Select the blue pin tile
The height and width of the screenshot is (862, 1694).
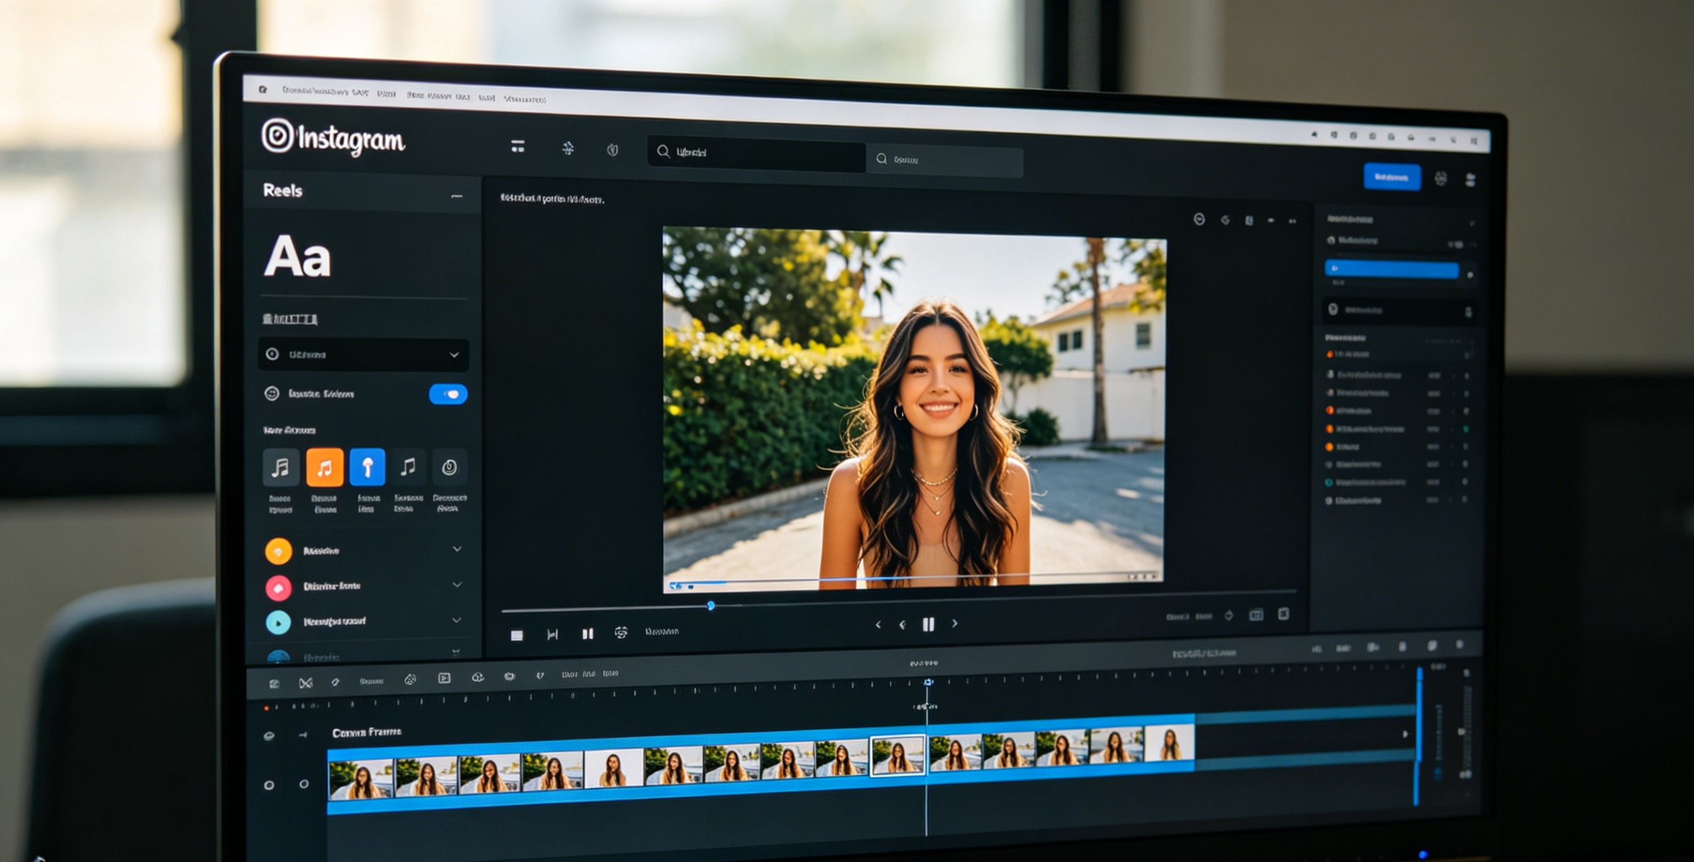(367, 468)
